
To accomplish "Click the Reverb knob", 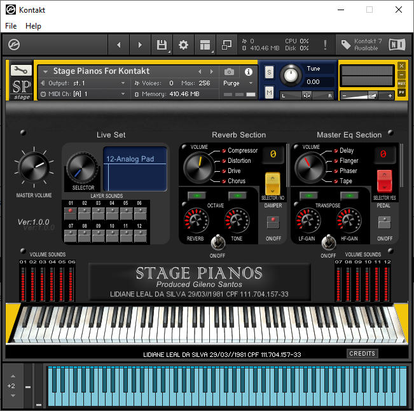I will pyautogui.click(x=196, y=221).
